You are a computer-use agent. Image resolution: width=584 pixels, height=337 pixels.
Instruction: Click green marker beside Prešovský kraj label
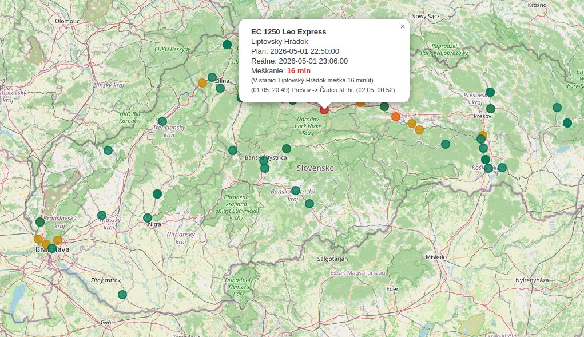[490, 92]
